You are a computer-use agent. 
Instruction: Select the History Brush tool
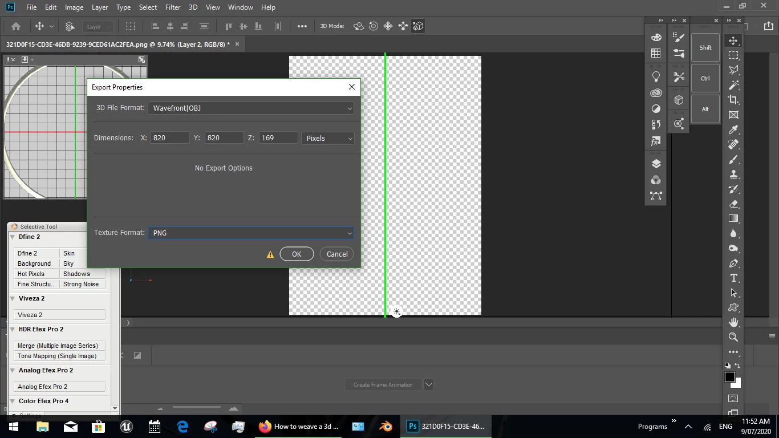click(x=733, y=189)
